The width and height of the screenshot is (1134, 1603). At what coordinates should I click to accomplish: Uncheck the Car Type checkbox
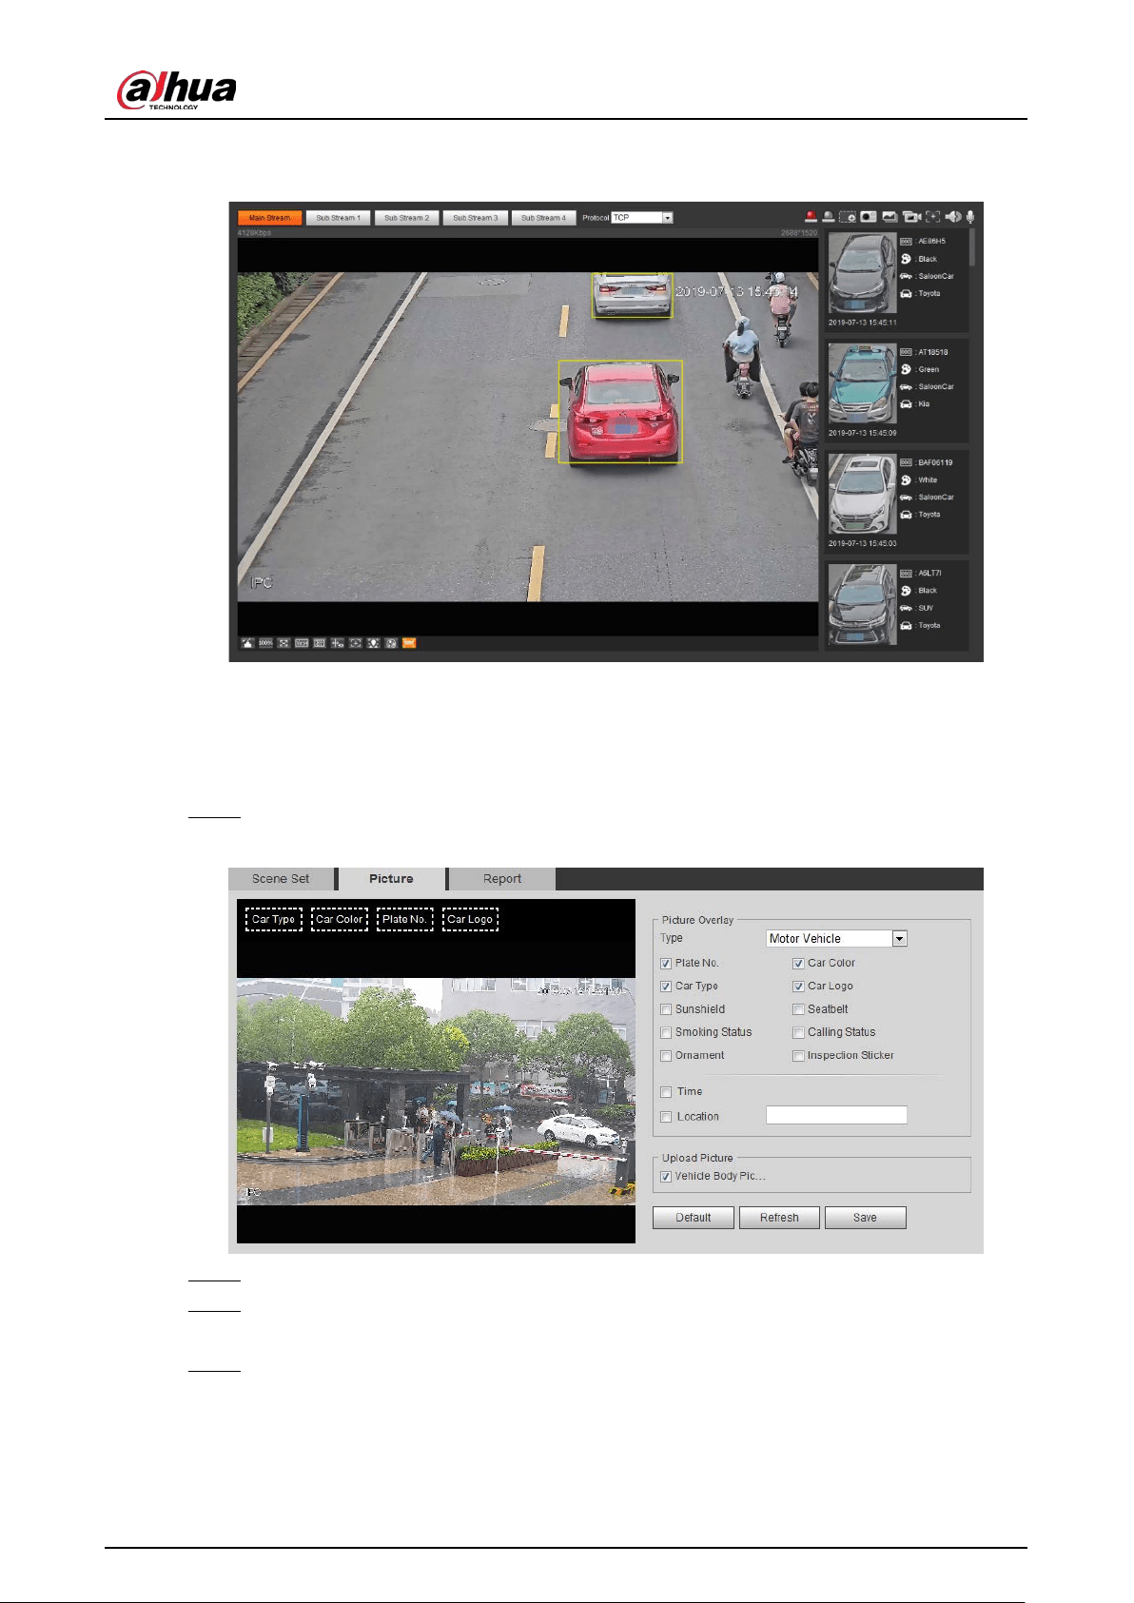[x=666, y=987]
